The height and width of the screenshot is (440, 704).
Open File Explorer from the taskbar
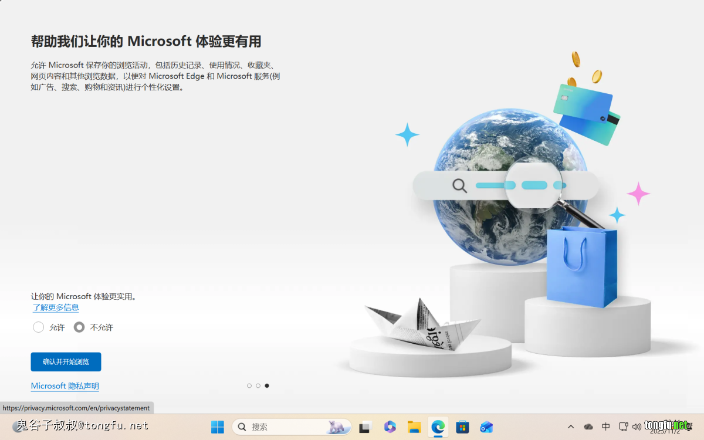point(414,427)
